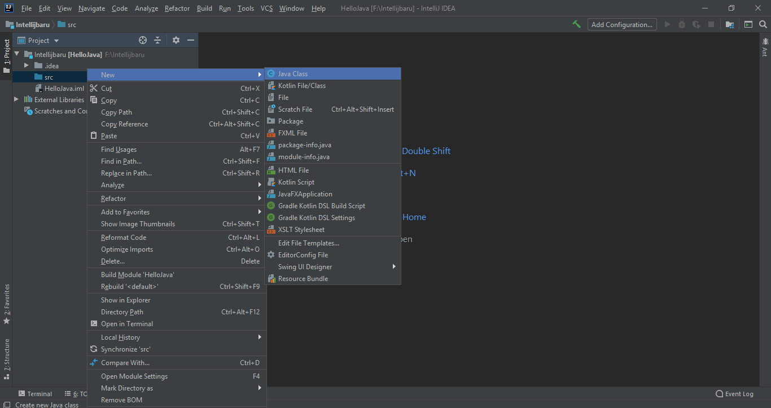The image size is (771, 408).
Task: Expand the External Libraries node arrow
Action: (x=17, y=99)
